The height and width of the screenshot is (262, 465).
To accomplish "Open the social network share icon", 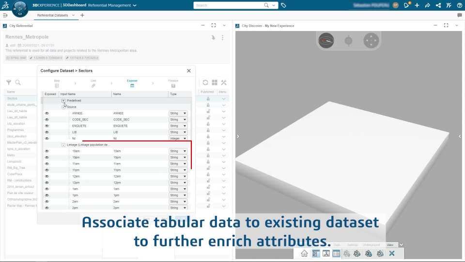I will [x=438, y=5].
